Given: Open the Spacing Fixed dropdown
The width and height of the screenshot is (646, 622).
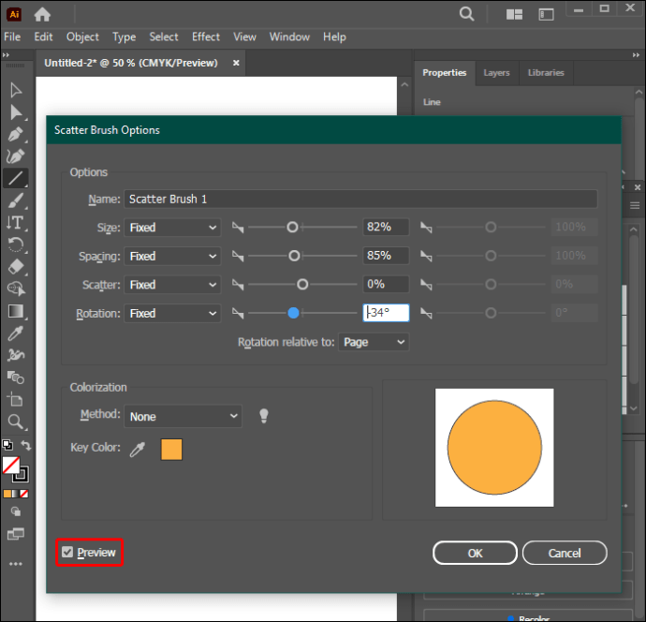Looking at the screenshot, I should click(x=172, y=256).
